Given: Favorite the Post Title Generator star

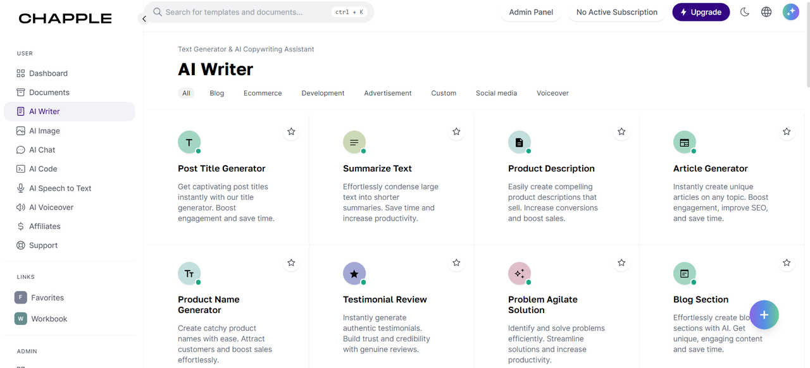Looking at the screenshot, I should coord(291,132).
